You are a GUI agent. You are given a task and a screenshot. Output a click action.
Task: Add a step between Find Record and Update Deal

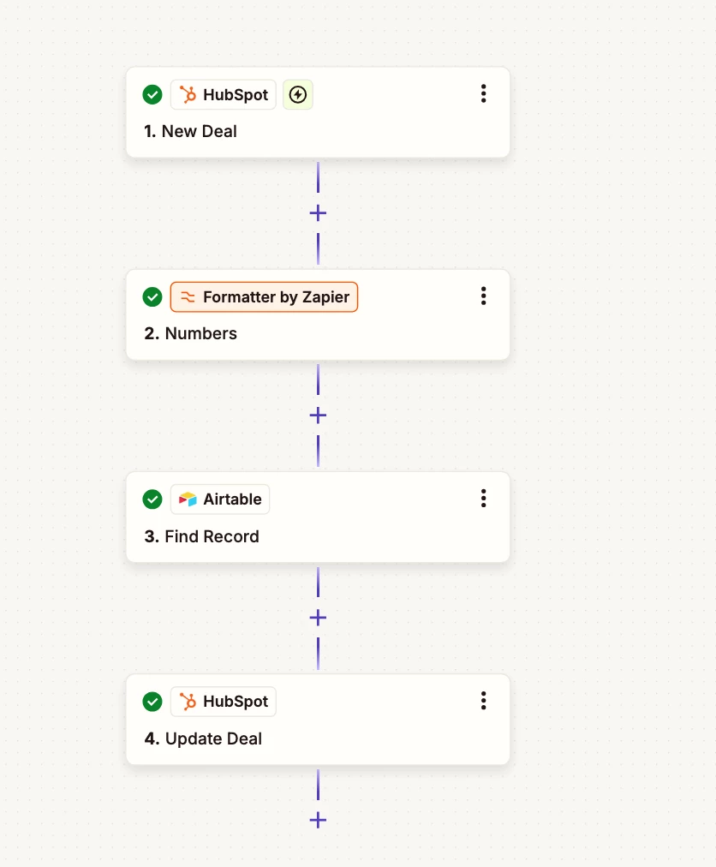[318, 618]
